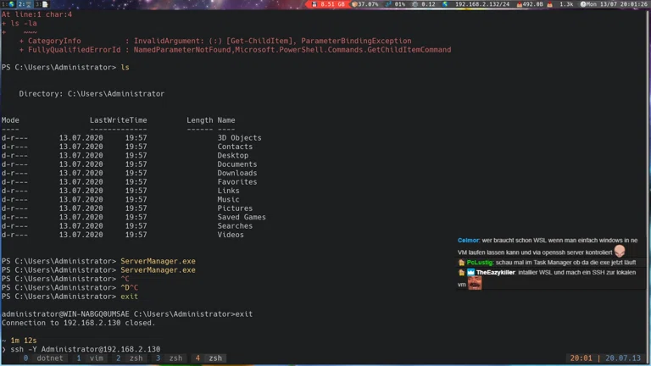
Task: Click the icon beside the 01% reading
Action: 388,4
